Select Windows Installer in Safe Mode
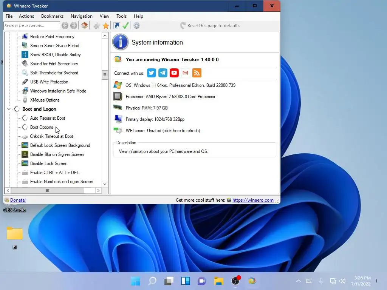Image resolution: width=387 pixels, height=290 pixels. pyautogui.click(x=58, y=91)
